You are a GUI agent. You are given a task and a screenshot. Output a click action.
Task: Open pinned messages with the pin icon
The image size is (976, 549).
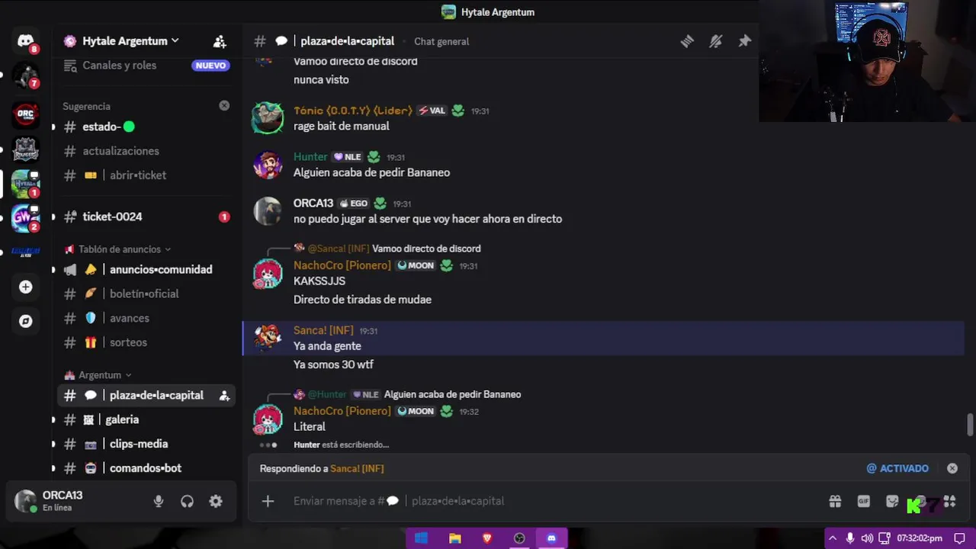(x=744, y=41)
